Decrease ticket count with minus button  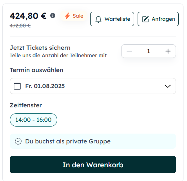click(129, 51)
